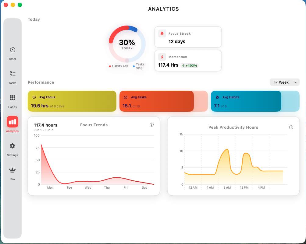
Task: Click the Avg Tasks checkmark icon
Action: [x=126, y=97]
